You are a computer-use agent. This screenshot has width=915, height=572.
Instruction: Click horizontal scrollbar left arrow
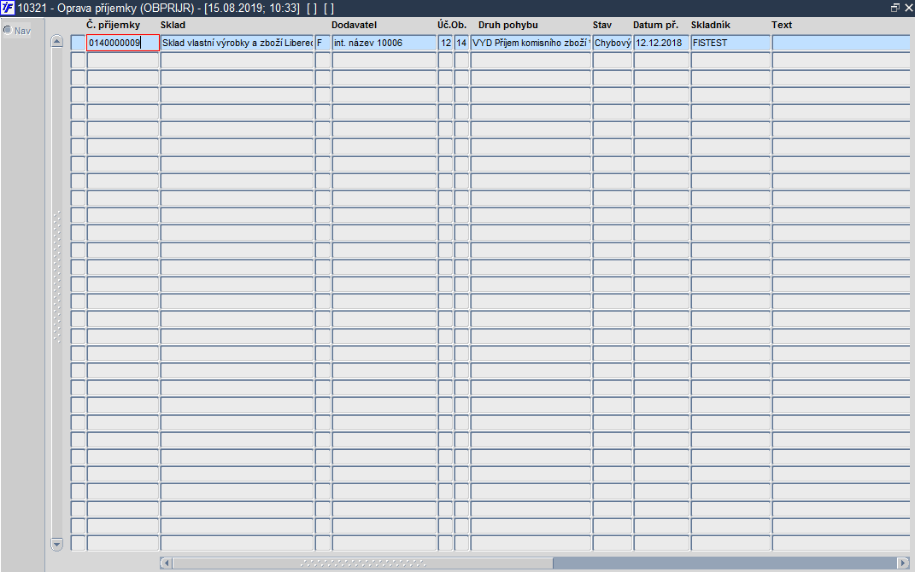pos(167,563)
